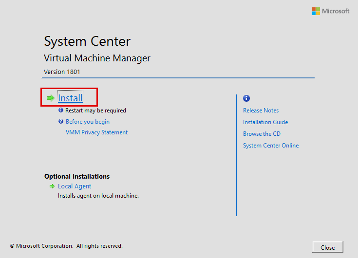
Task: Click the Microsoft four-square logo
Action: click(316, 11)
